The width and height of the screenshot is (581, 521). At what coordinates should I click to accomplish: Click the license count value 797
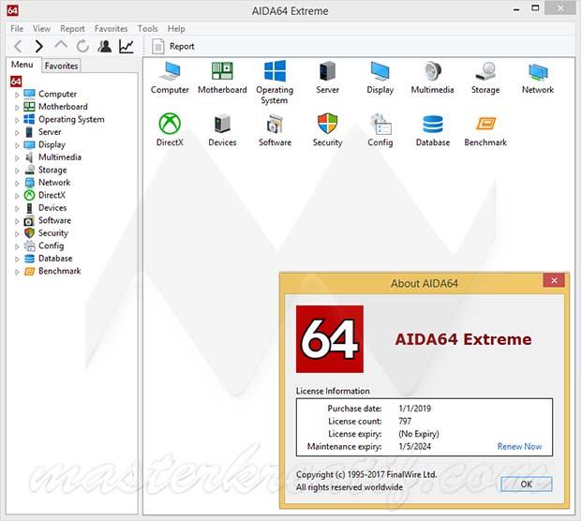tap(405, 421)
